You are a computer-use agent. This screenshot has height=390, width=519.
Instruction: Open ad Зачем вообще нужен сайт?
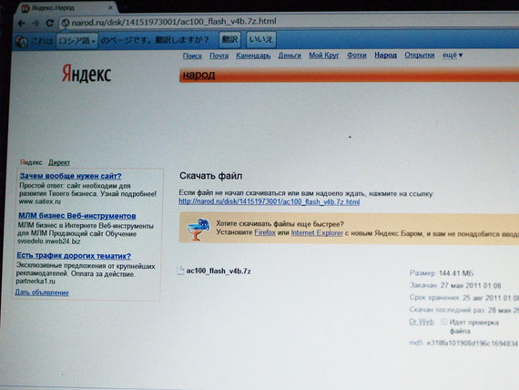70,176
